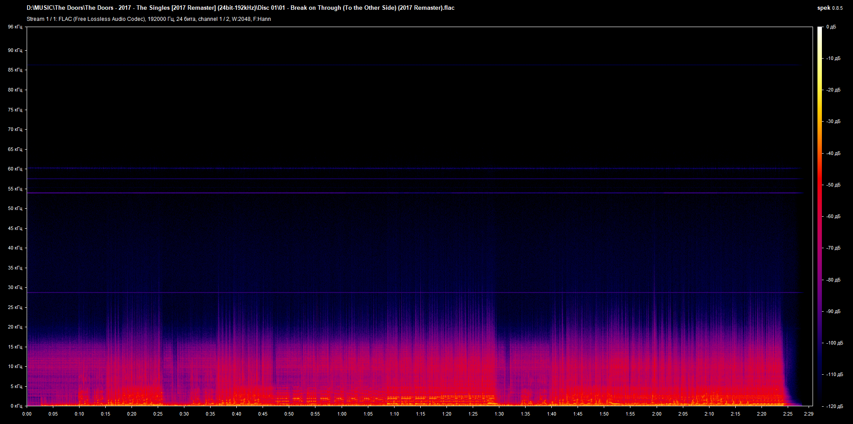Click the Stream 1/1 FLAC info line
This screenshot has height=424, width=853.
[148, 19]
